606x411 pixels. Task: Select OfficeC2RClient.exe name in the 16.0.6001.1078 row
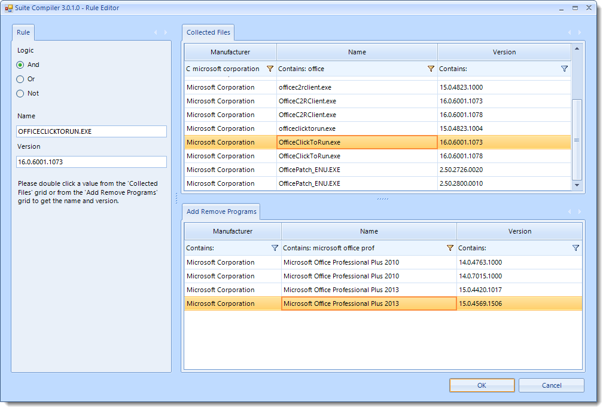[357, 115]
